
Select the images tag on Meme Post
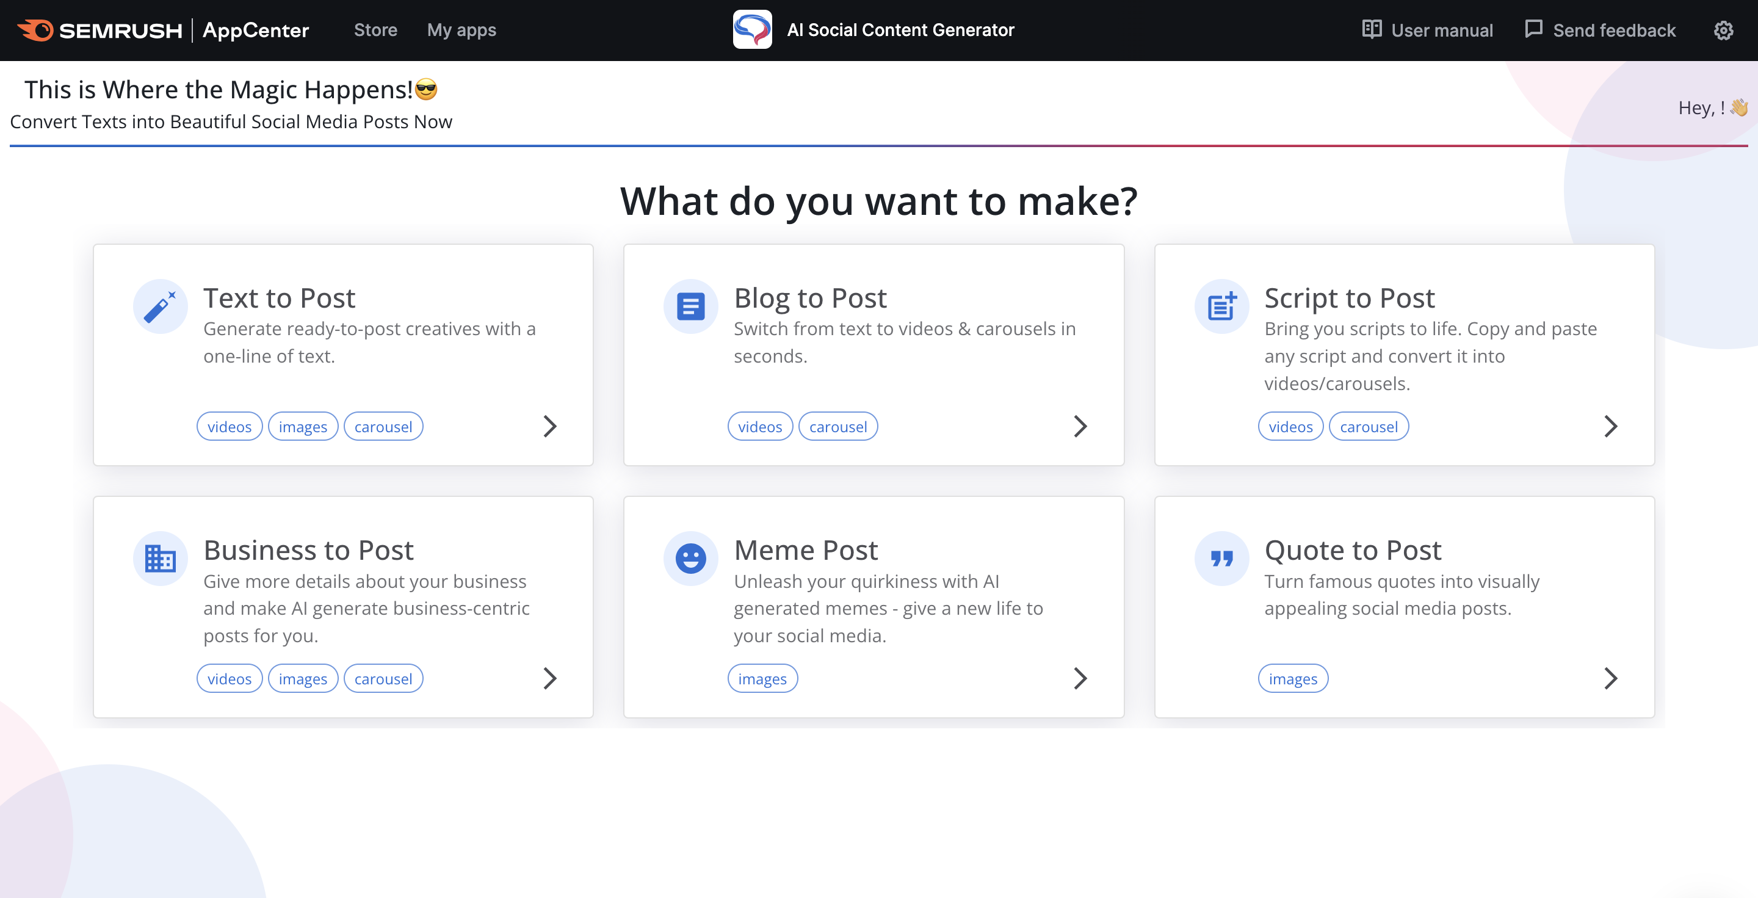click(763, 678)
